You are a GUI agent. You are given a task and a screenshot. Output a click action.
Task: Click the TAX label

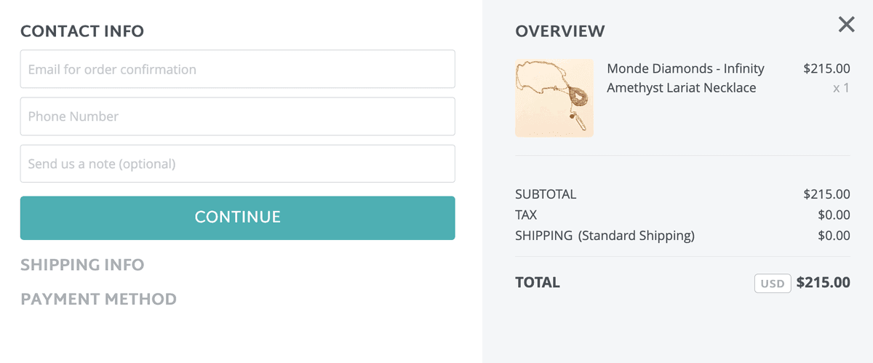(526, 215)
